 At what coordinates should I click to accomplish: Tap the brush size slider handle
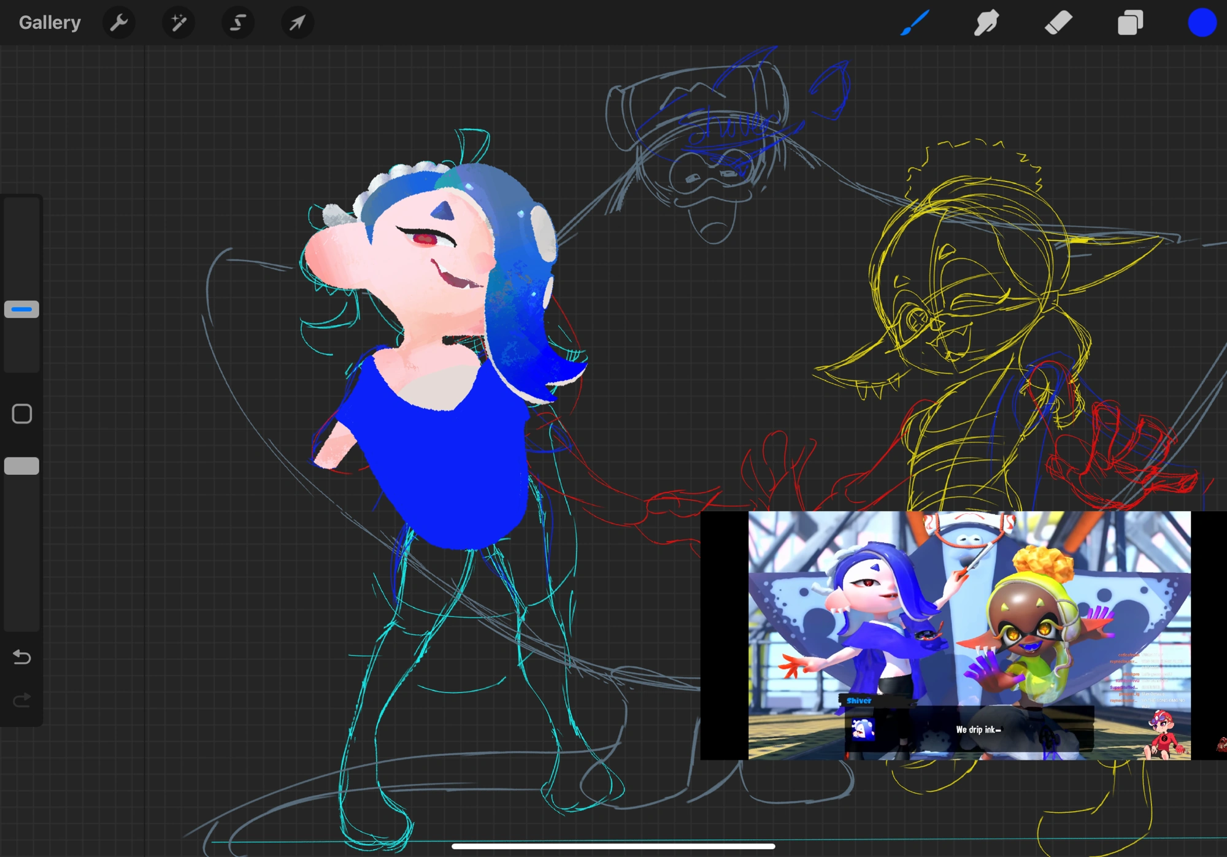22,309
